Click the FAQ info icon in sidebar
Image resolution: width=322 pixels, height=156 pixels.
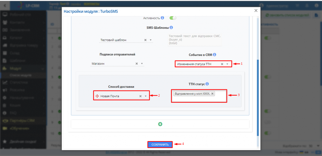tap(5, 113)
